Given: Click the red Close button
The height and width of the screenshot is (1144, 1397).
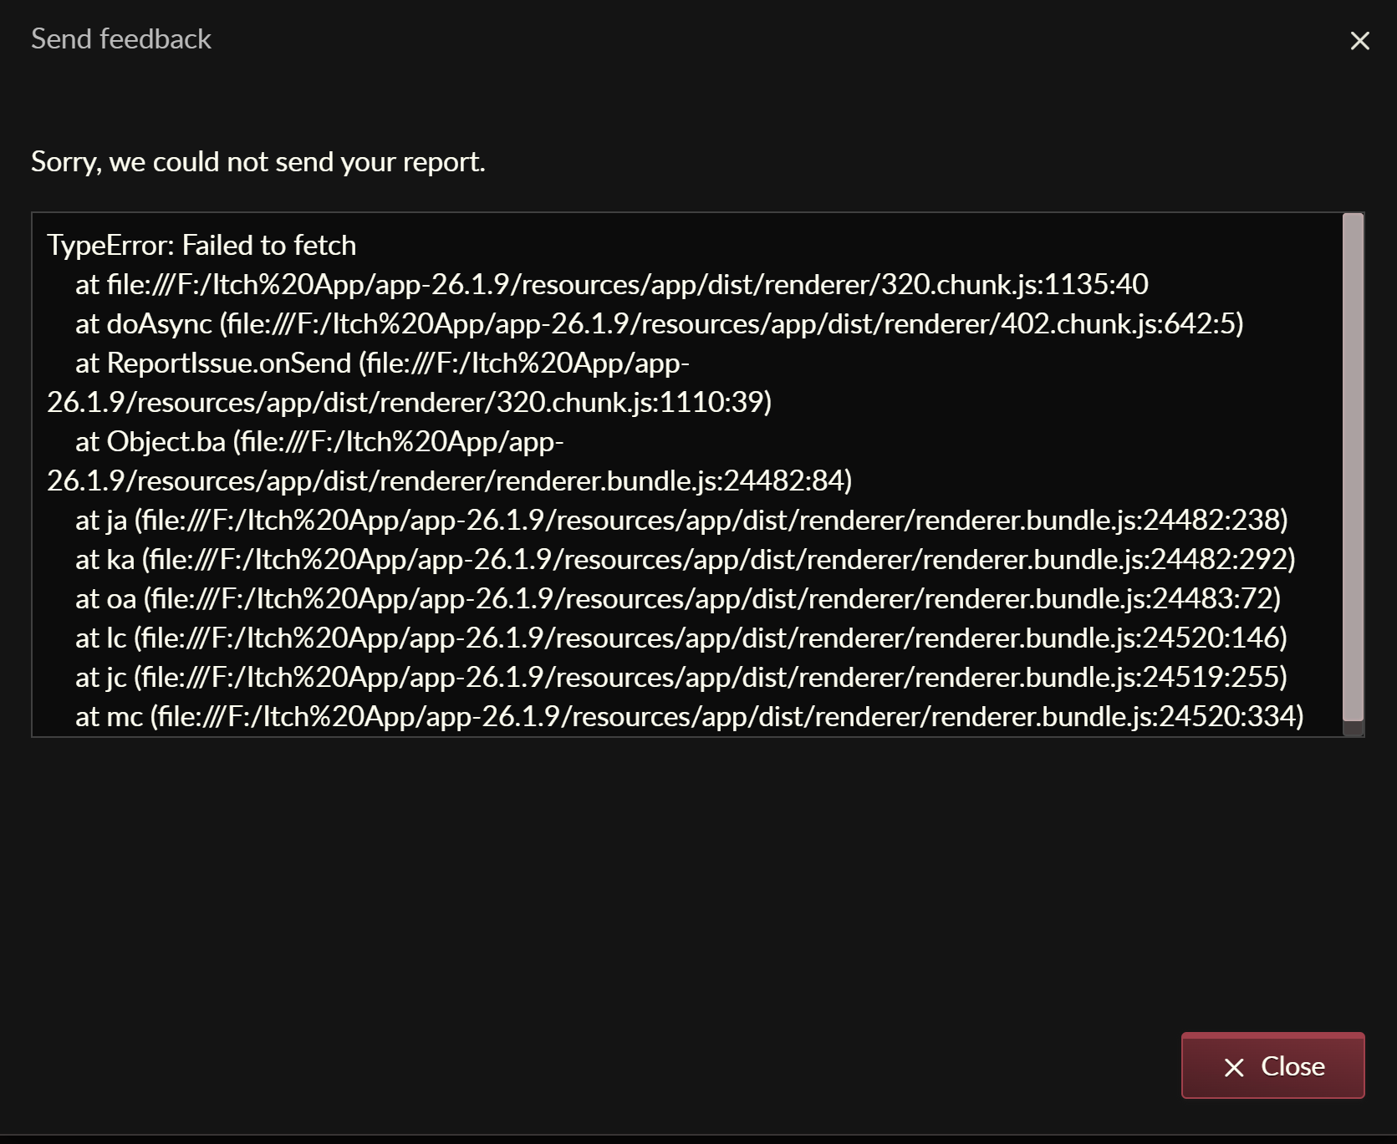Looking at the screenshot, I should tap(1272, 1065).
